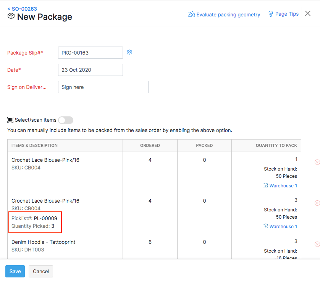Image resolution: width=320 pixels, height=282 pixels.
Task: Click the Date field showing 23 Oct 2020
Action: coord(90,69)
